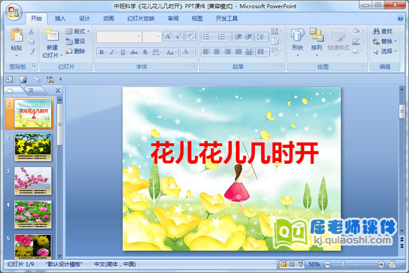
Task: Toggle Underline formatting
Action: (x=123, y=53)
